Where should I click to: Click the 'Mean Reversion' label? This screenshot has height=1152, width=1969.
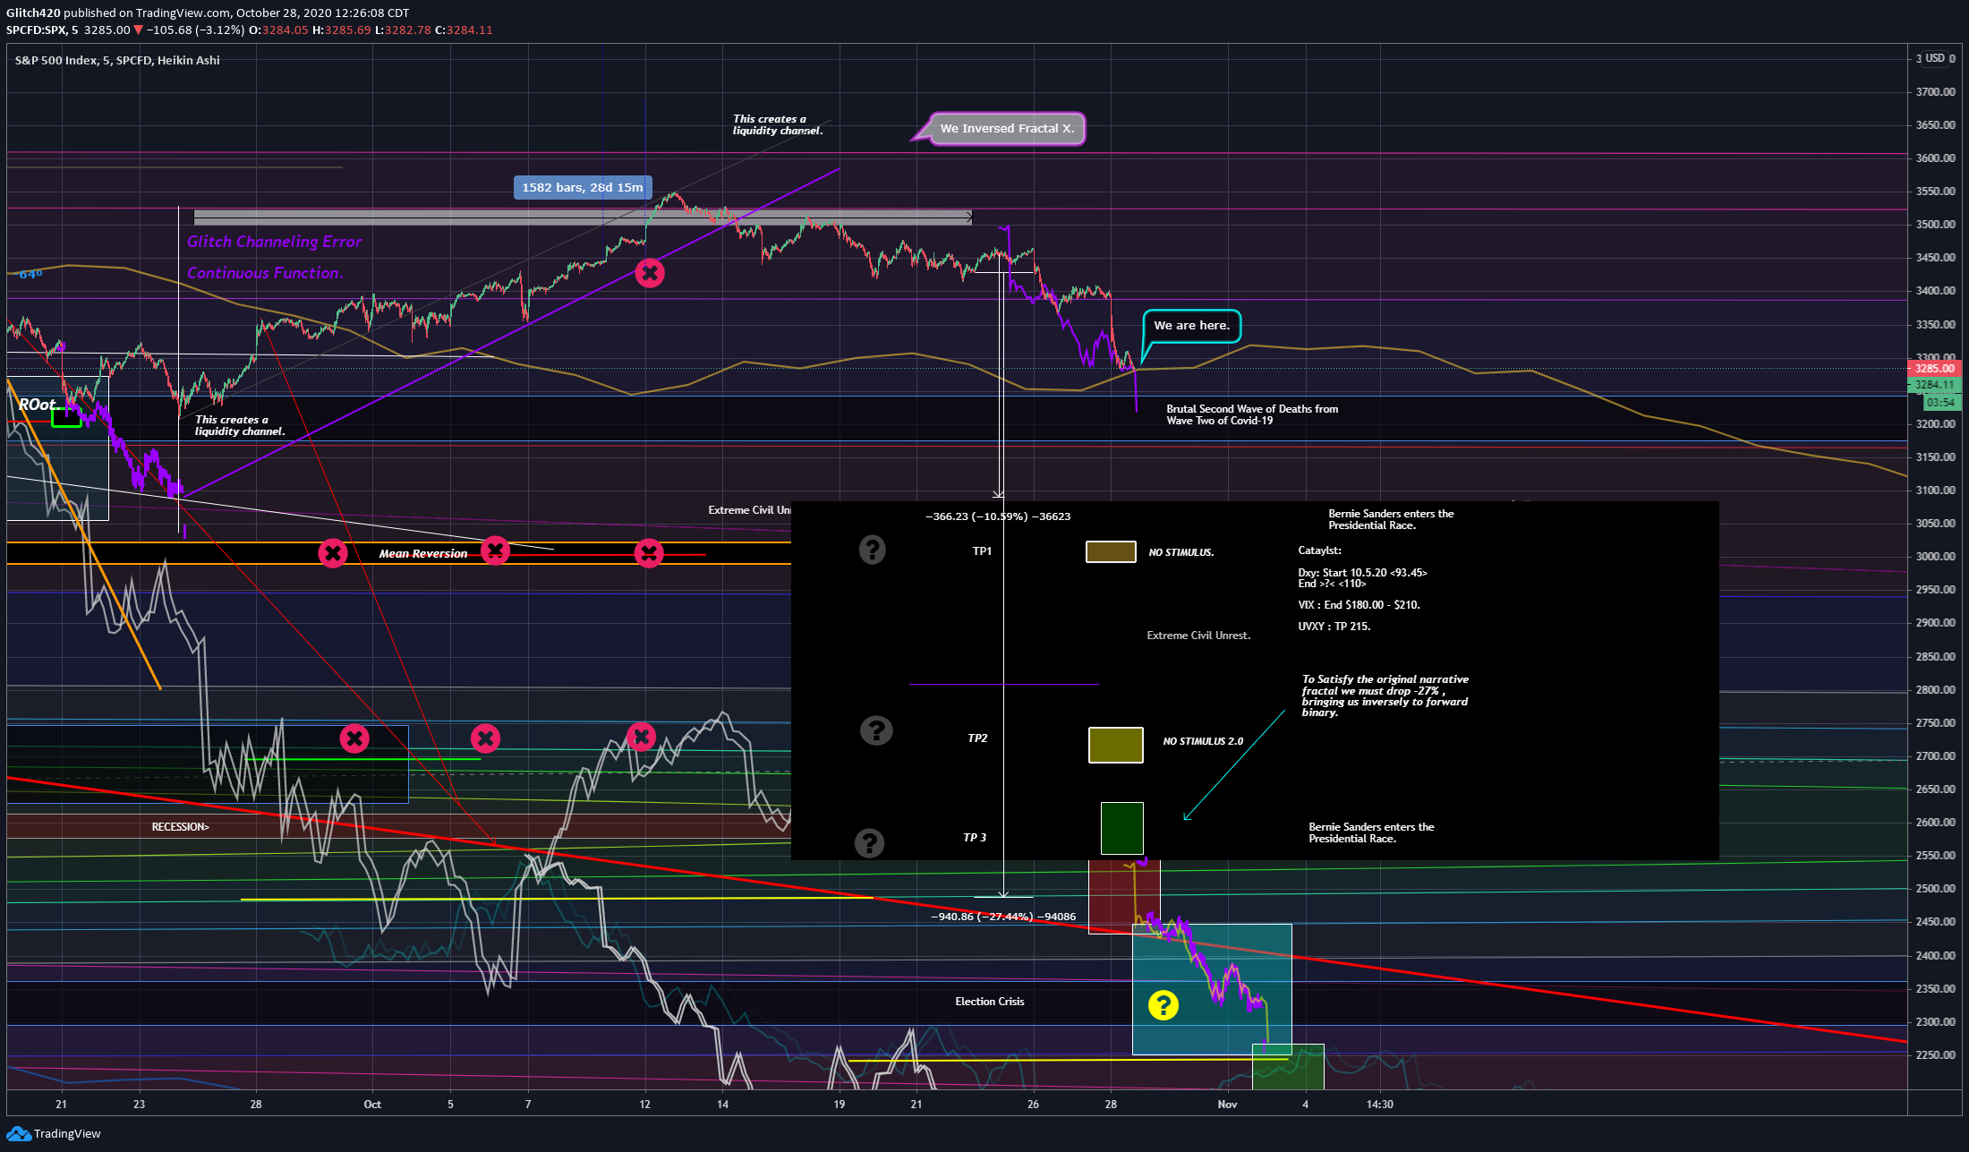click(423, 554)
